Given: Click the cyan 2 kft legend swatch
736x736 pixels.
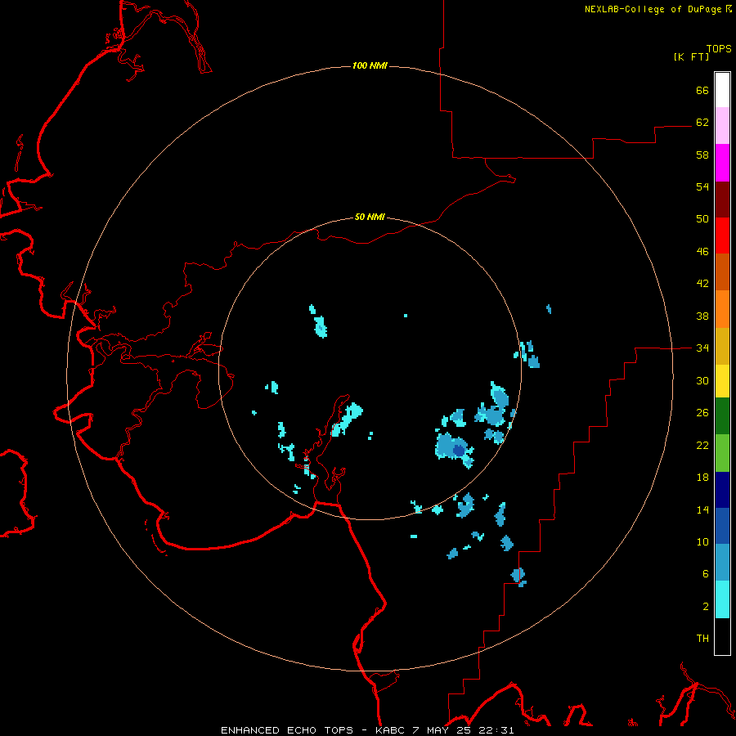Looking at the screenshot, I should 722,599.
